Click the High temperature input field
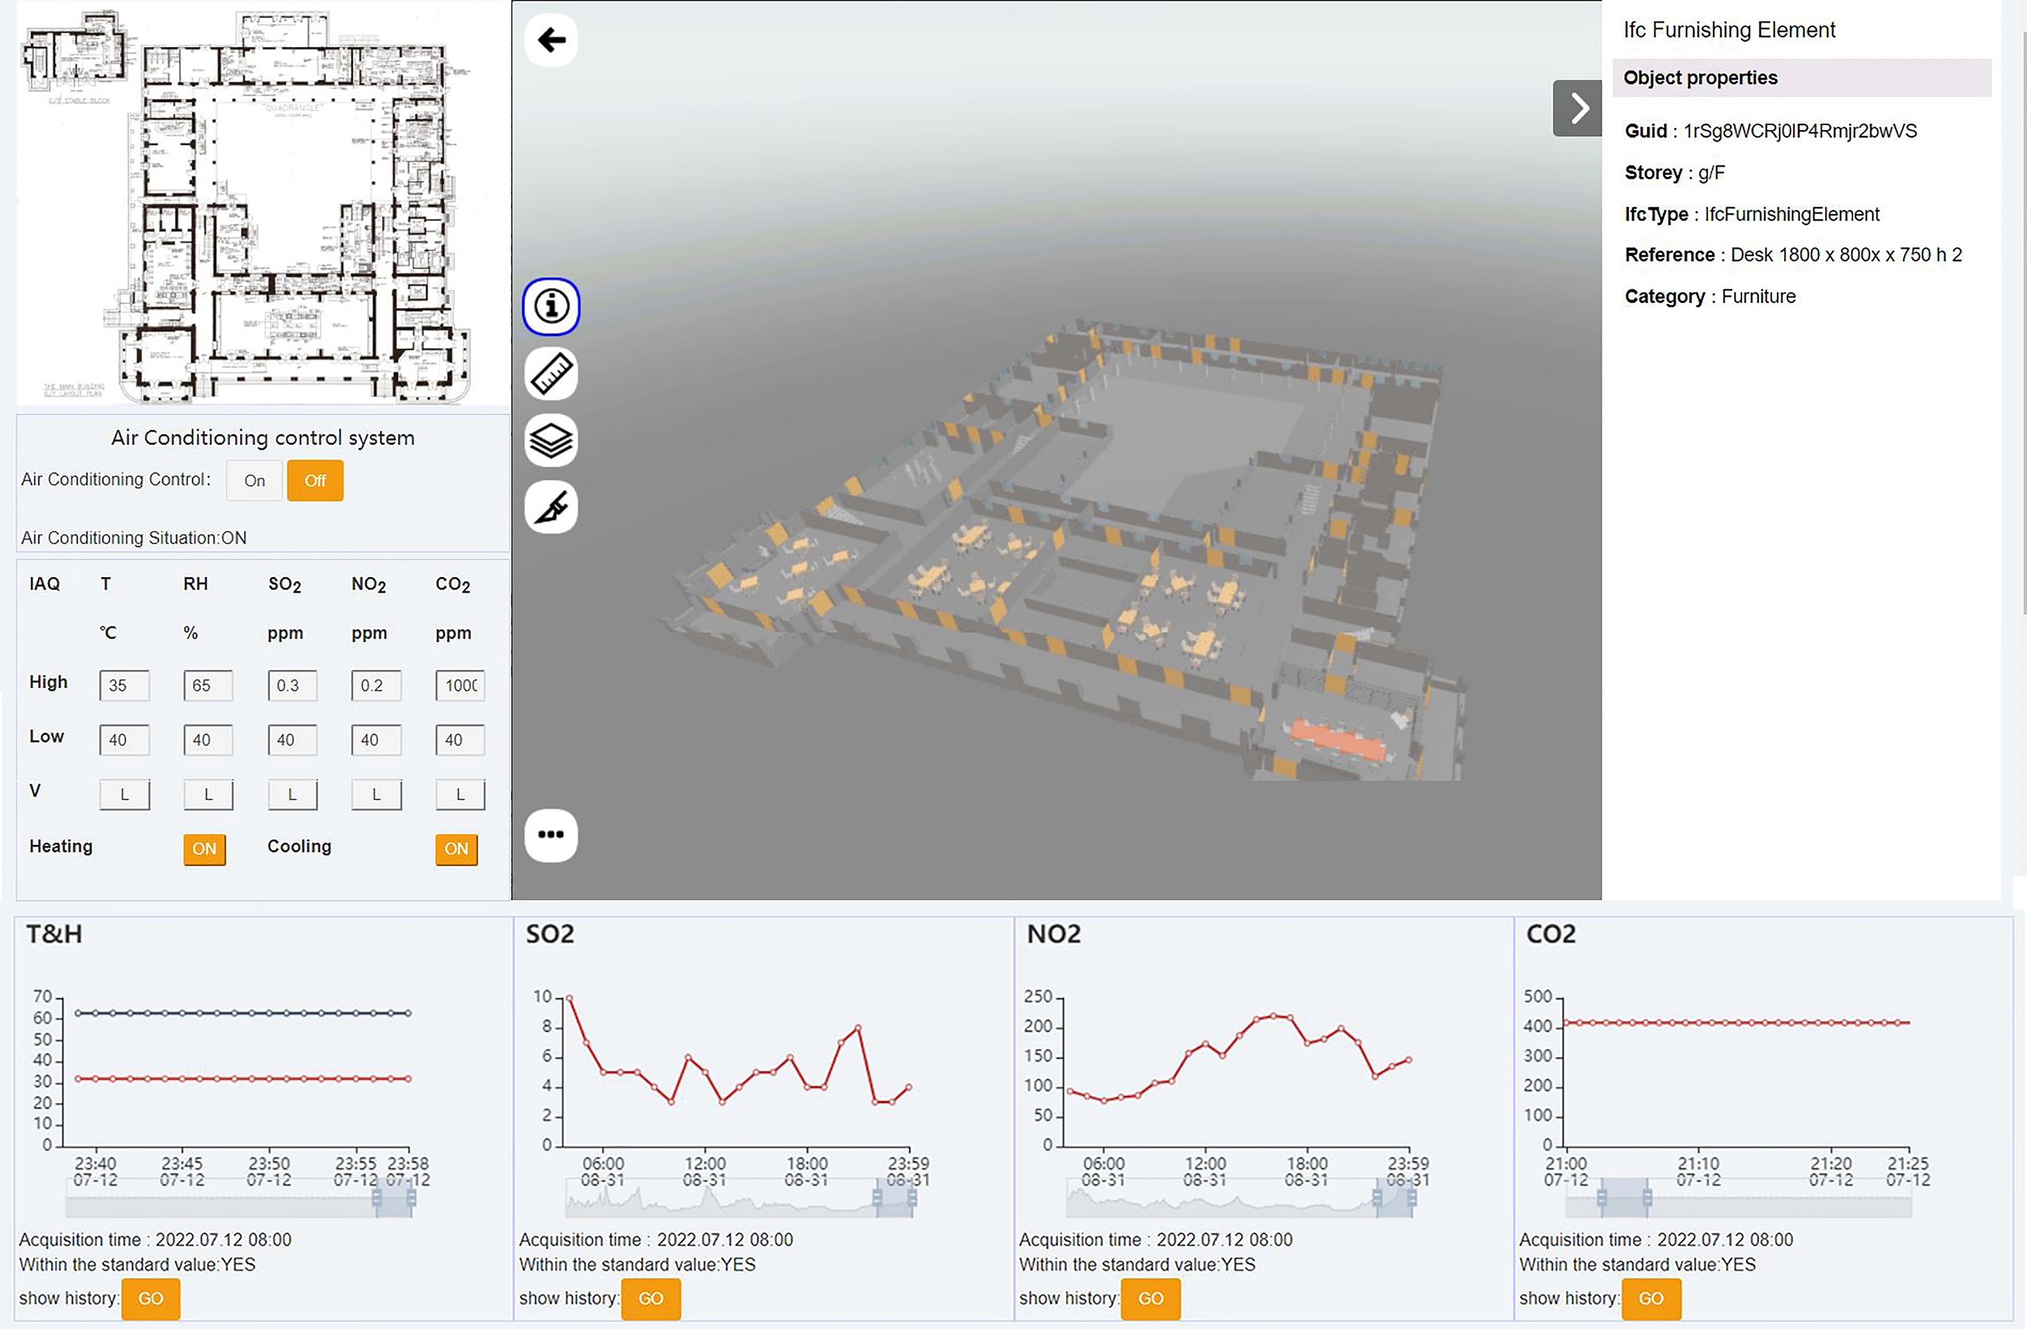Viewport: 2027px width, 1330px height. click(x=125, y=686)
